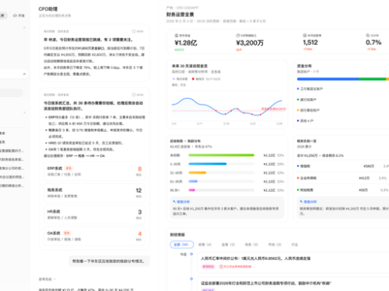The height and width of the screenshot is (291, 389).
Task: Open the ERP系统 card with 8 pending
Action: [x=94, y=171]
